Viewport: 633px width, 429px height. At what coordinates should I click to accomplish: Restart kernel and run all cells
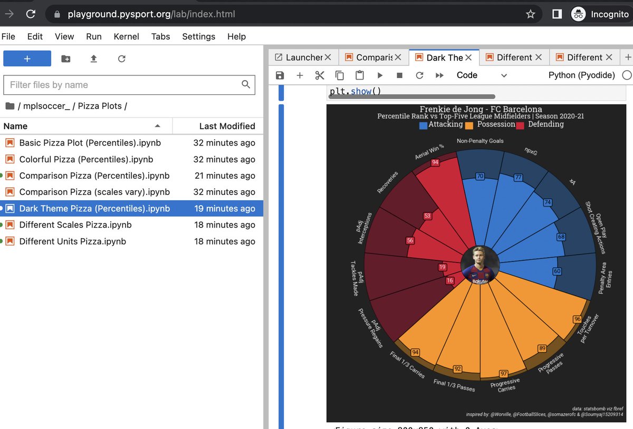(439, 75)
